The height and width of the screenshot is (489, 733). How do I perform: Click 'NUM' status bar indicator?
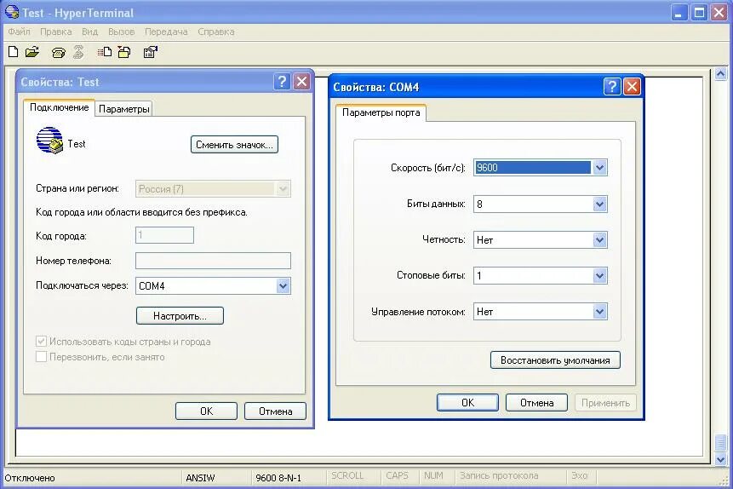433,476
